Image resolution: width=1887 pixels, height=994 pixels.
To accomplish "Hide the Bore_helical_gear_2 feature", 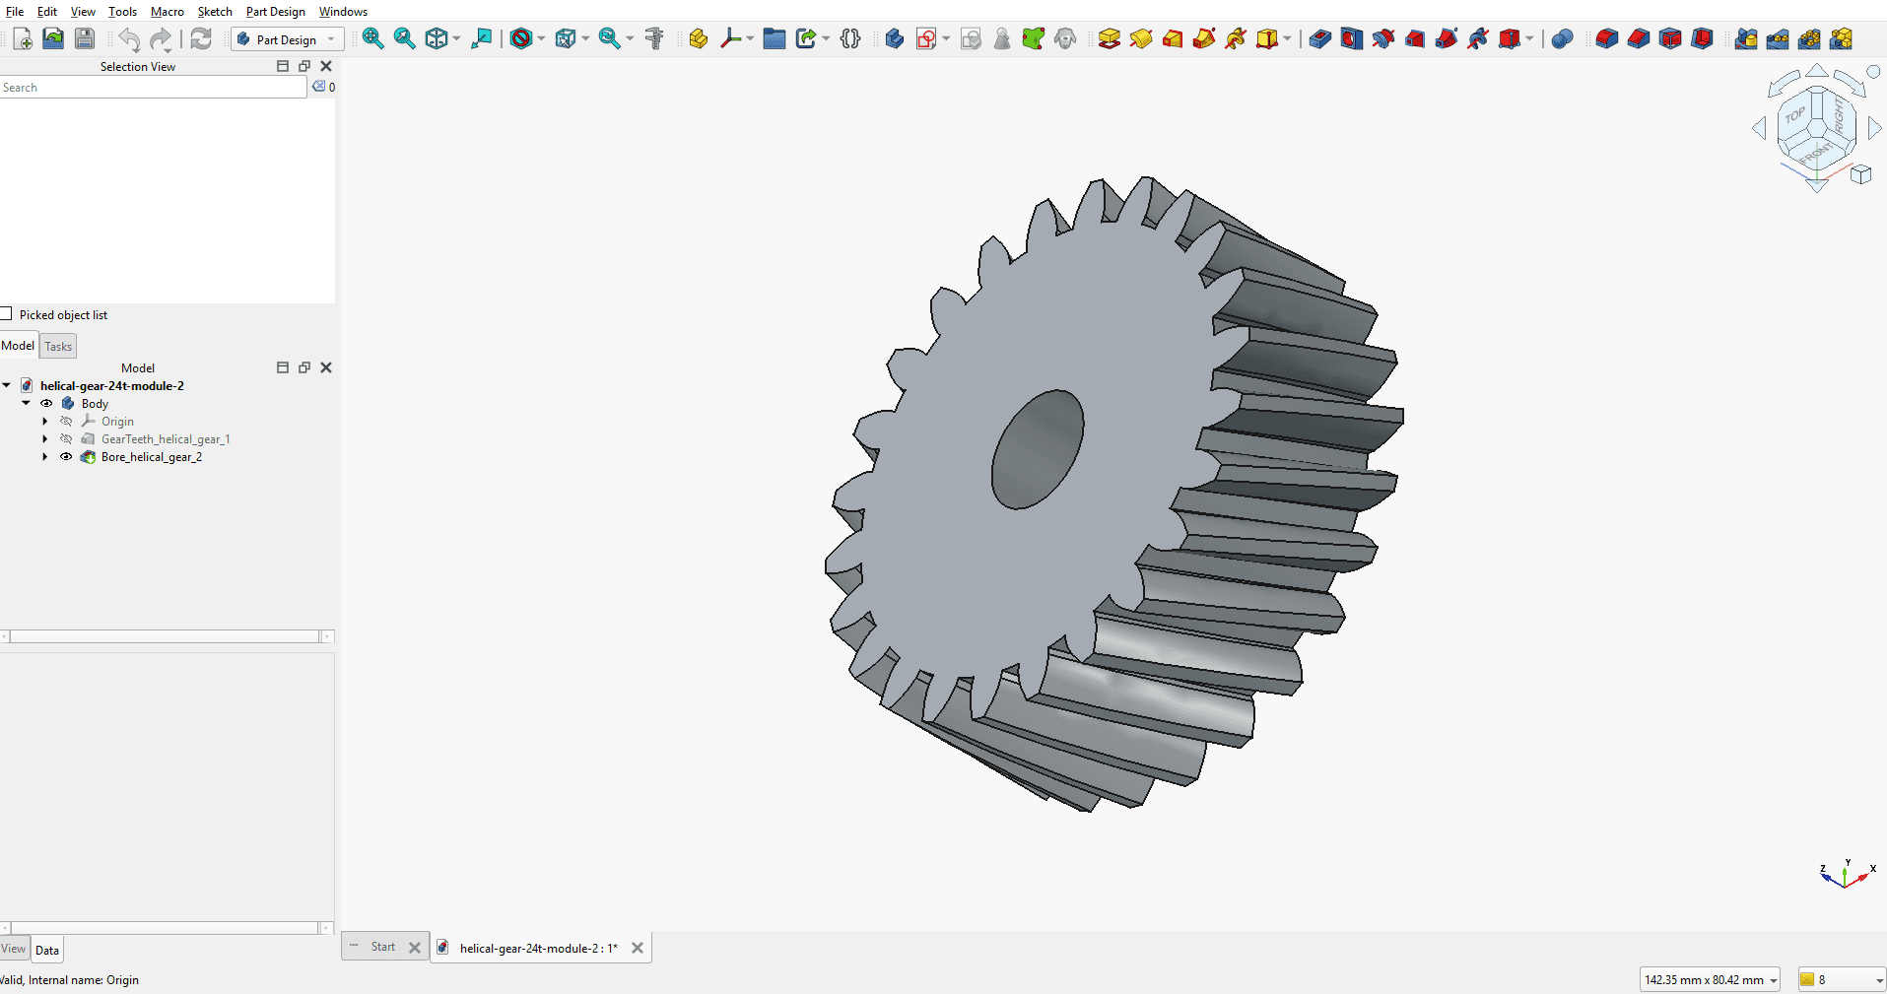I will 66,457.
